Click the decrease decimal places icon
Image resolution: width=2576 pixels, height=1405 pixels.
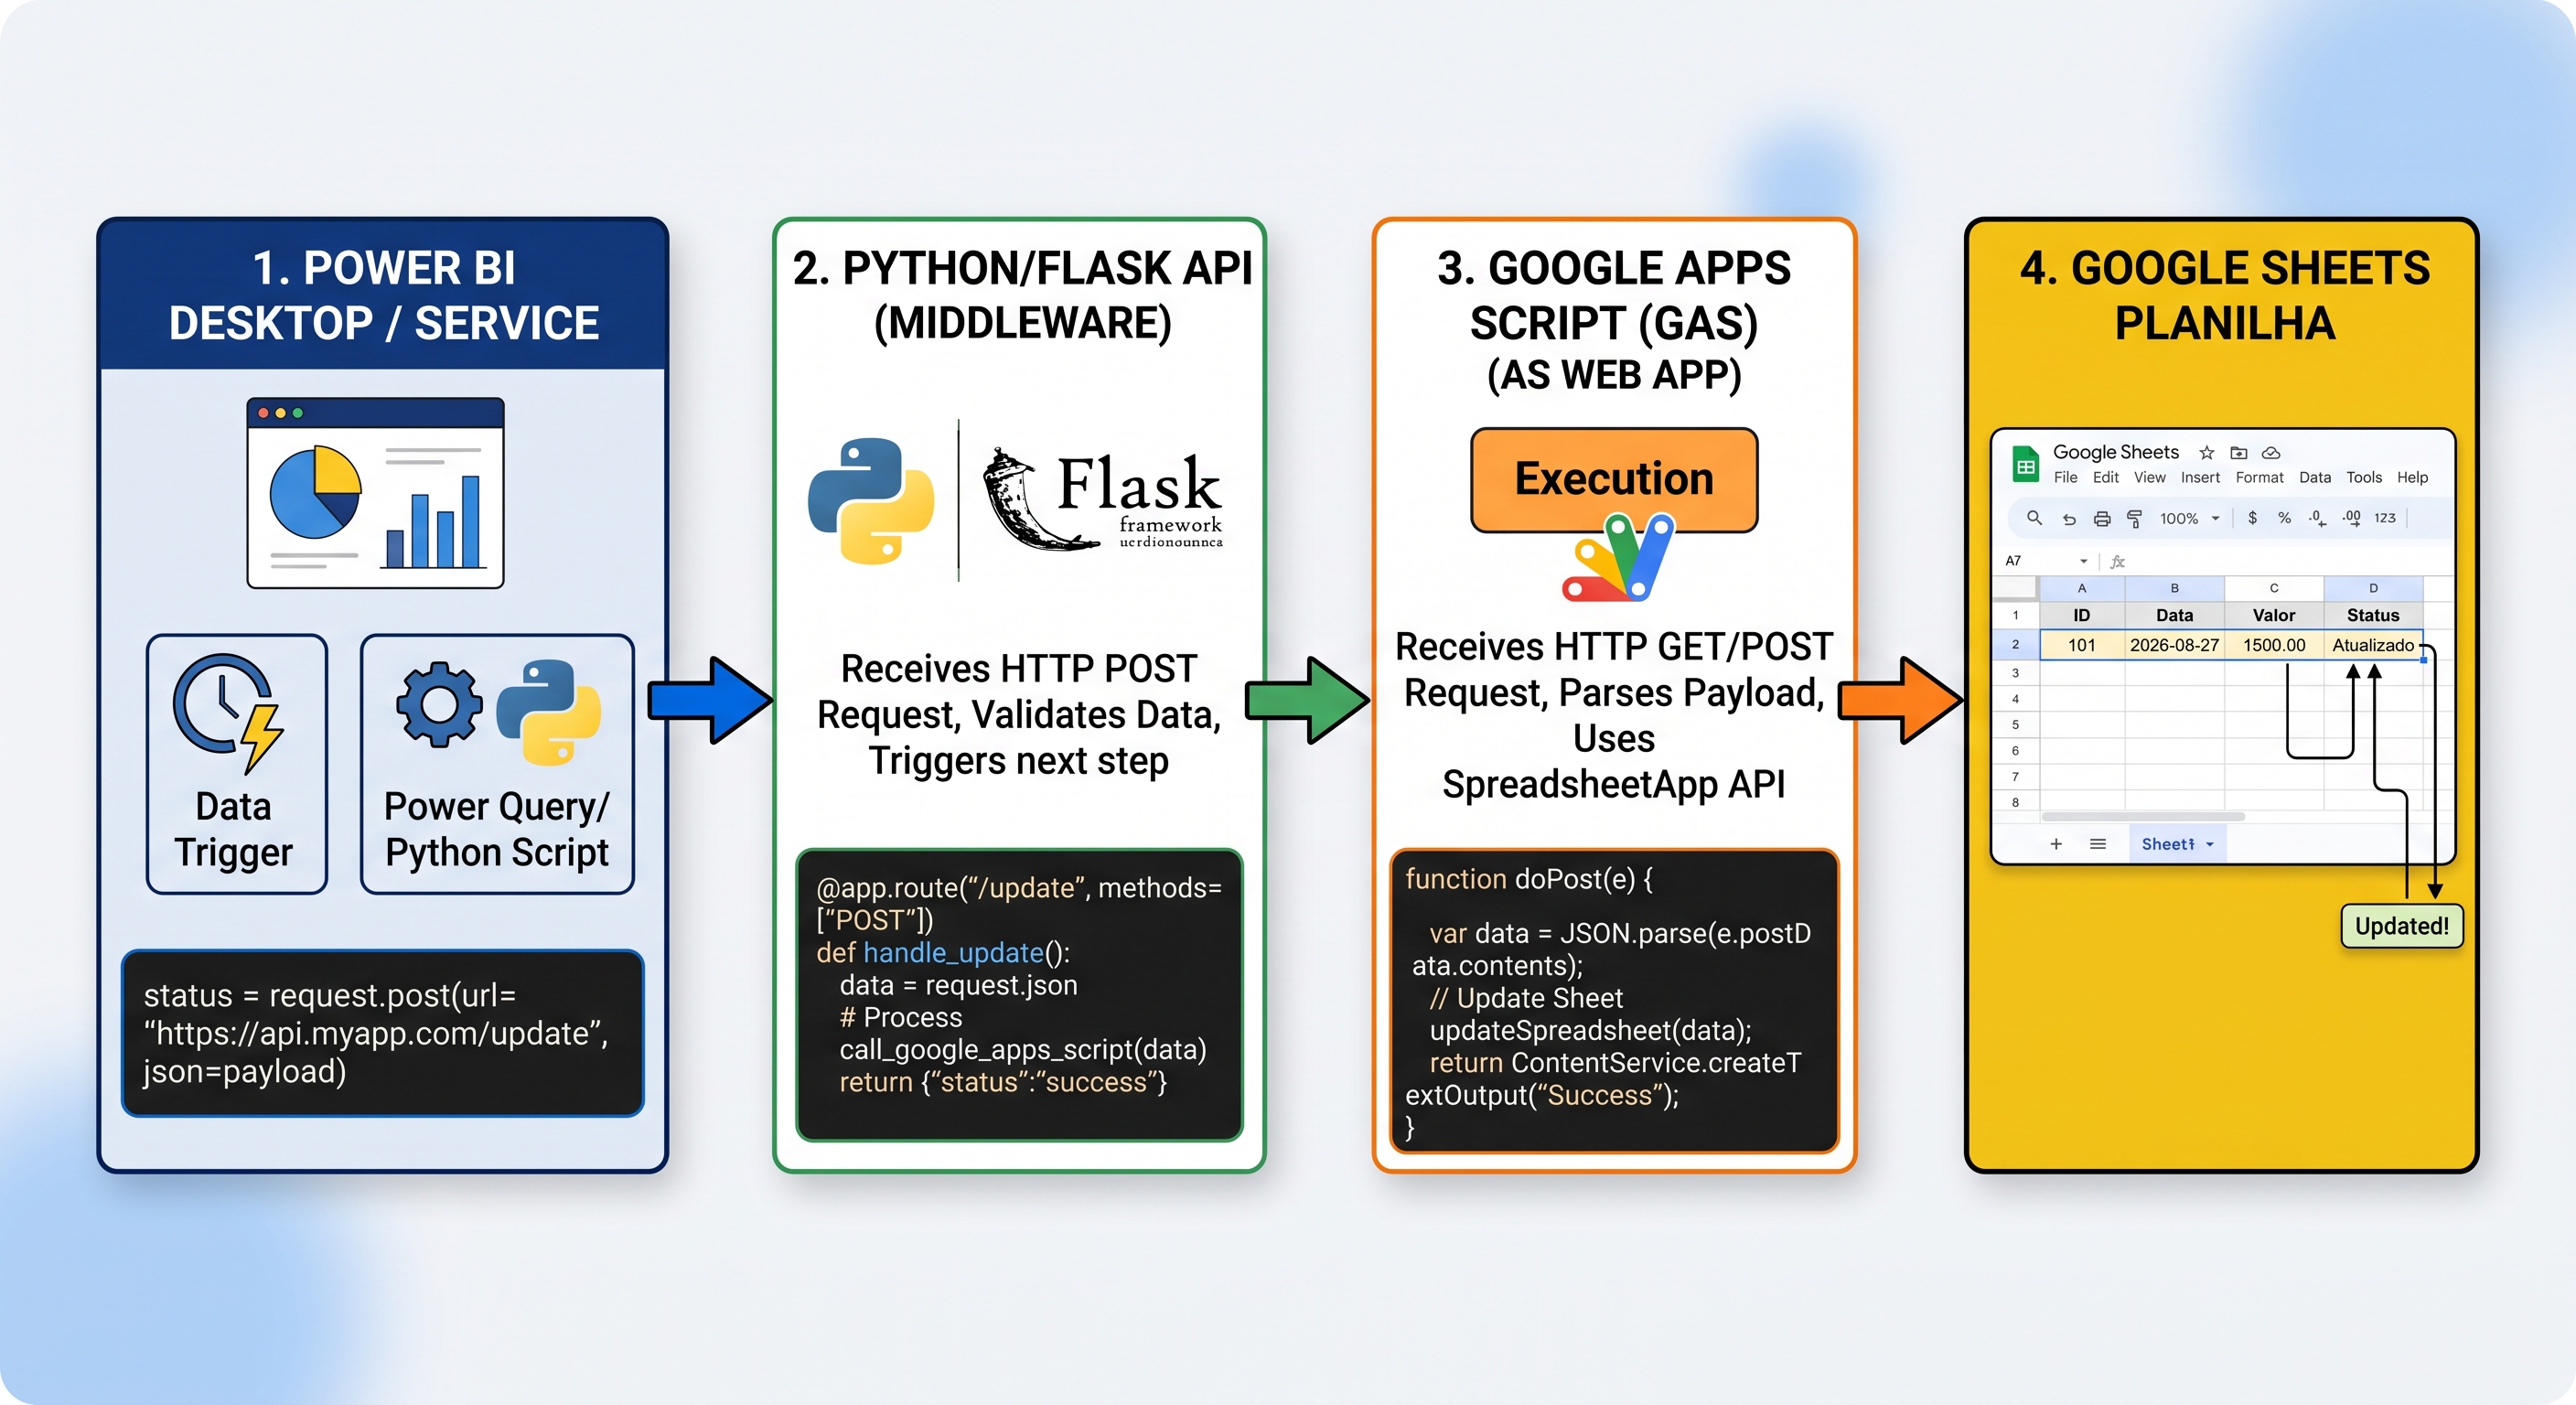(2316, 518)
